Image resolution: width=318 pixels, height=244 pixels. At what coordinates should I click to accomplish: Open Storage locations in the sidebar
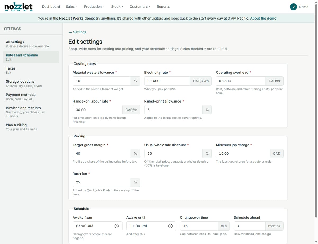[31, 84]
